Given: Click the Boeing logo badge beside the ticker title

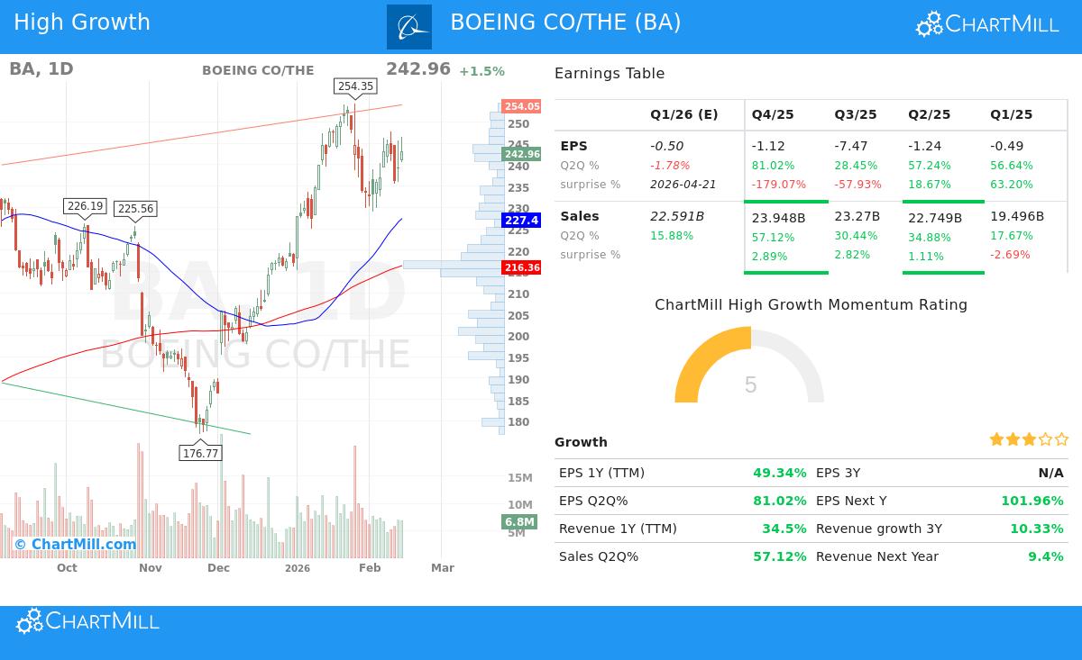Looking at the screenshot, I should point(409,27).
